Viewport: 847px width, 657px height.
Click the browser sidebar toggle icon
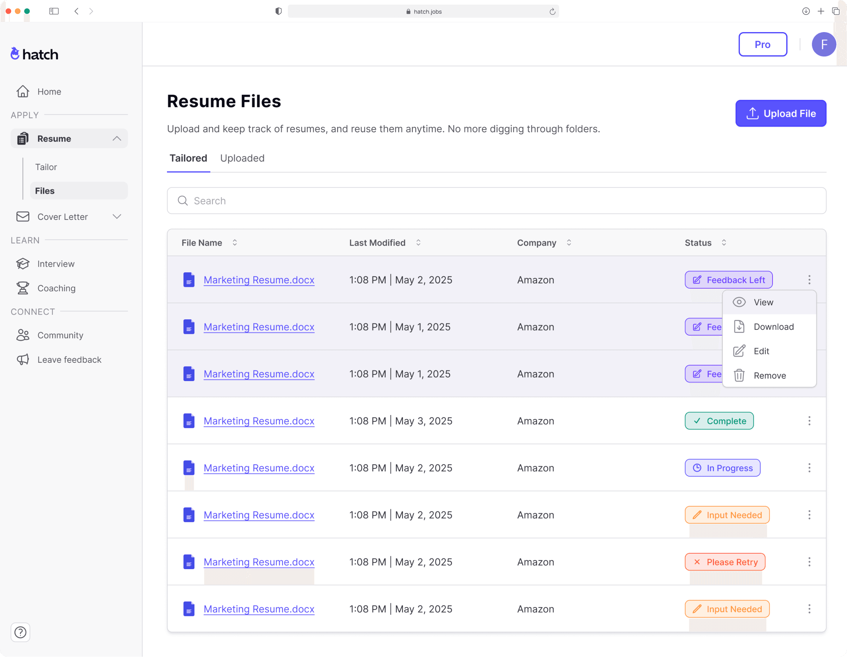[x=54, y=11]
